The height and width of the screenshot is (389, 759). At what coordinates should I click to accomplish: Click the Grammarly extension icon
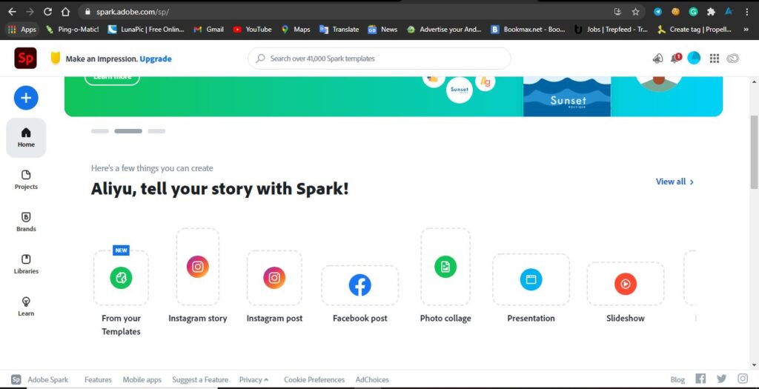coord(693,12)
